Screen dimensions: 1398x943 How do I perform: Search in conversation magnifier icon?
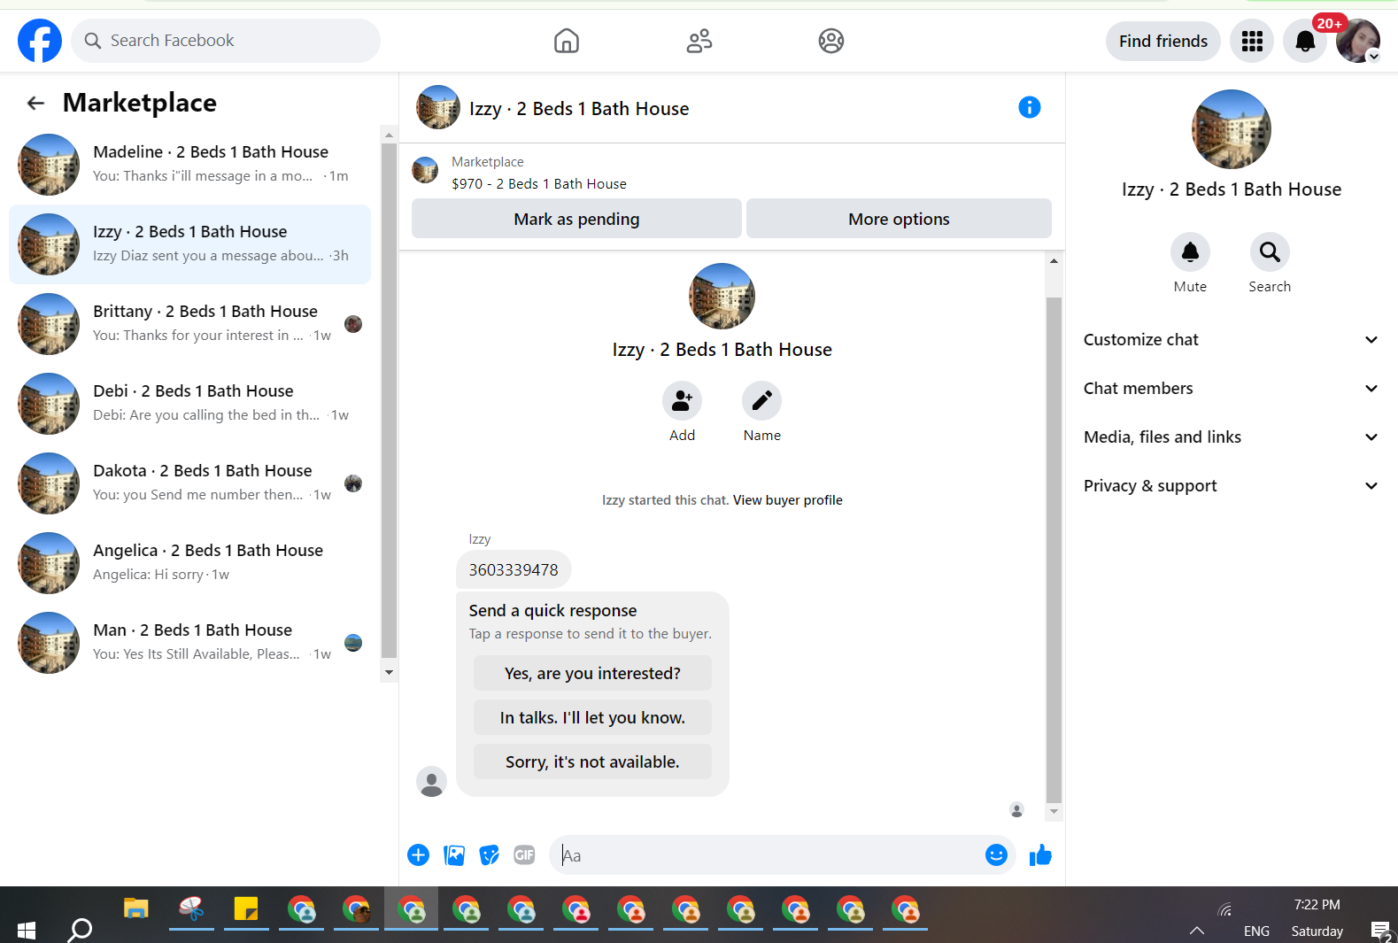1270,252
